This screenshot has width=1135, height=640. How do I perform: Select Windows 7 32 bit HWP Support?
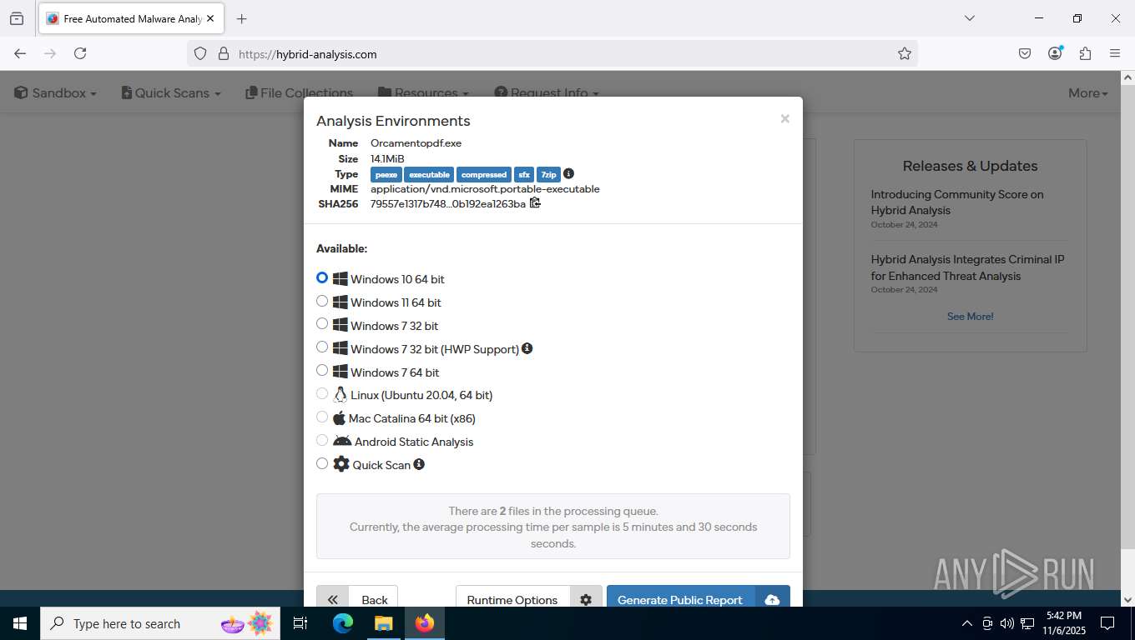[x=322, y=347]
